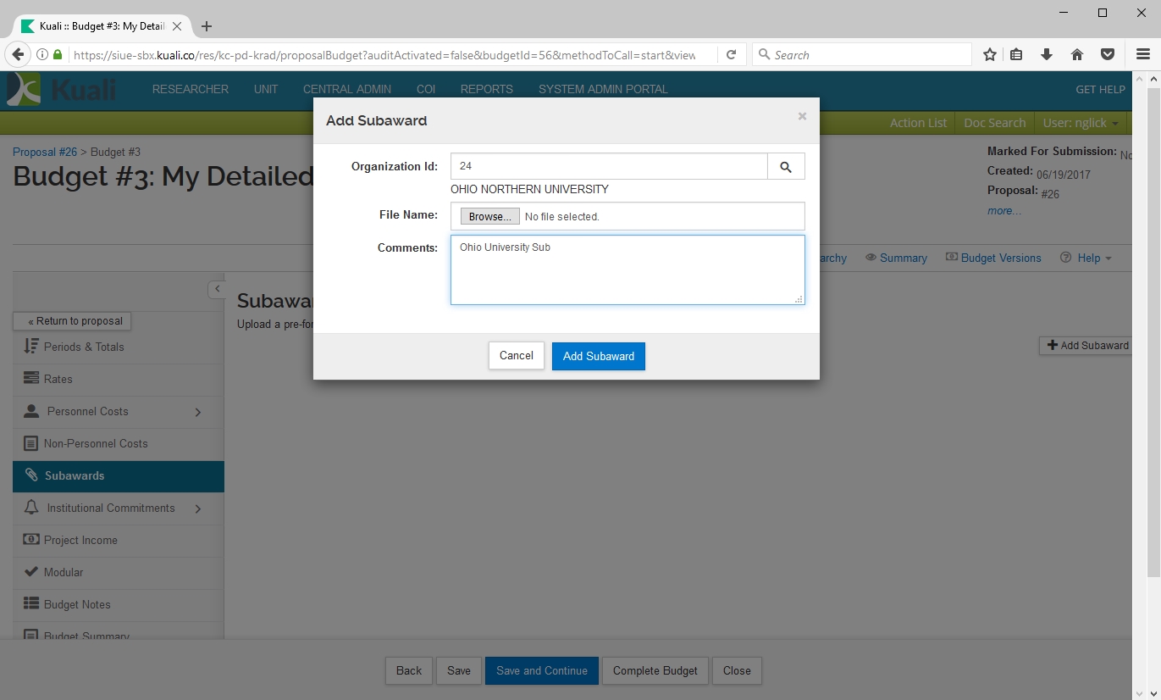Screen dimensions: 1161x700
Task: Open the REPORTS menu in header
Action: 486,89
